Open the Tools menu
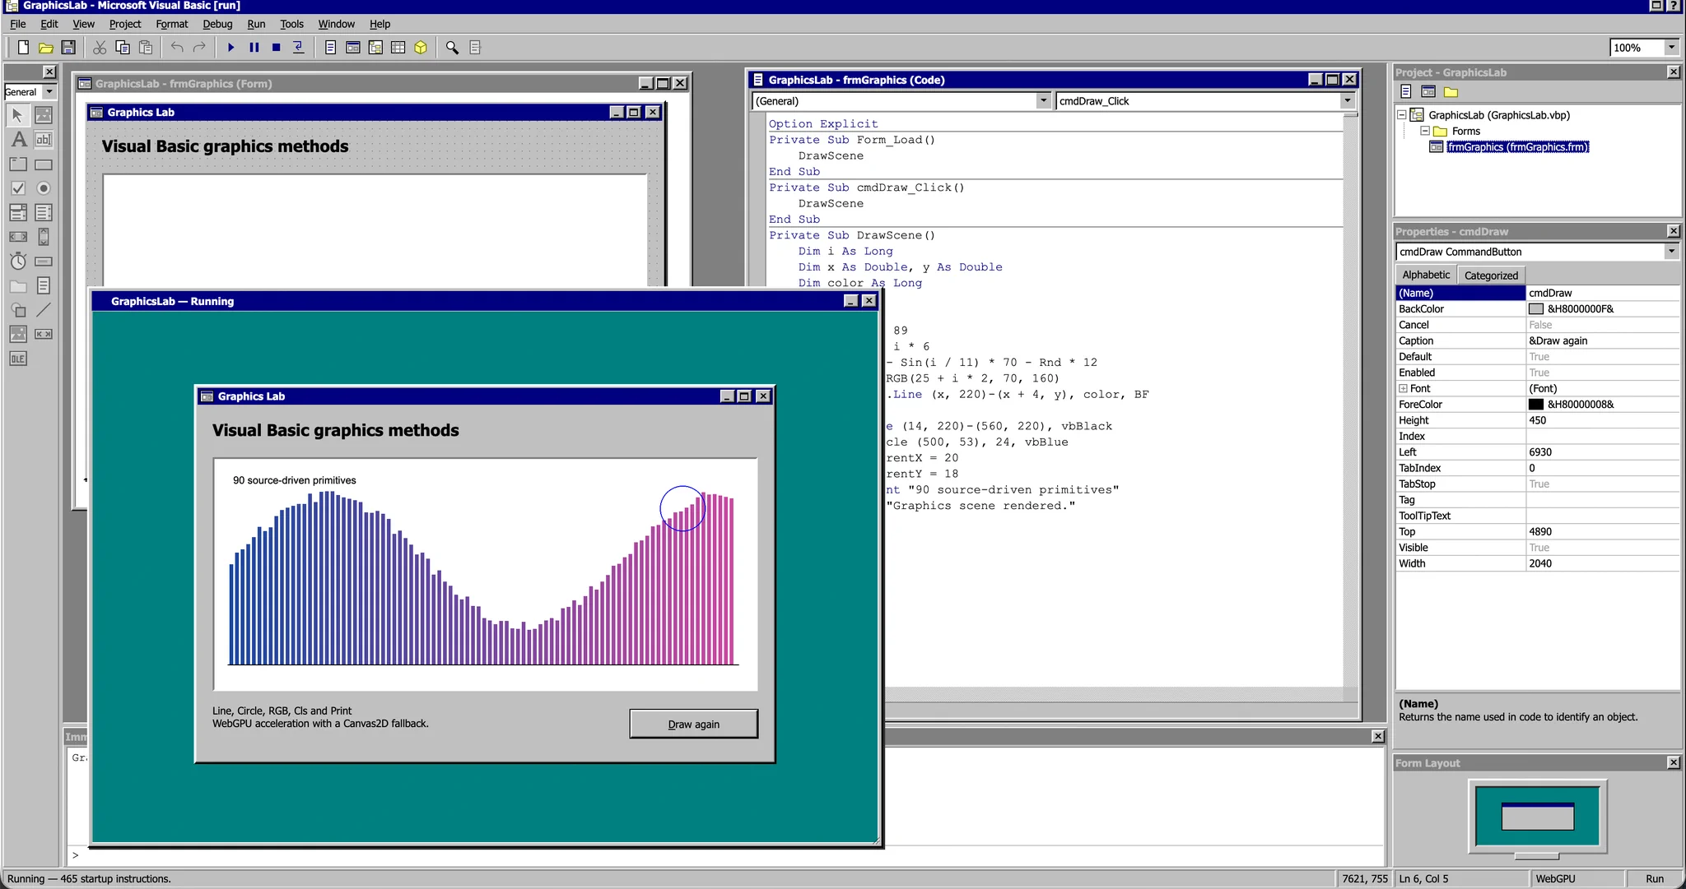This screenshot has height=889, width=1686. [x=291, y=24]
